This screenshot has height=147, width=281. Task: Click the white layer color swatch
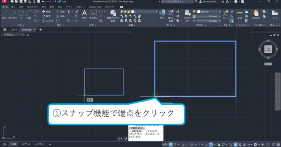132,12
